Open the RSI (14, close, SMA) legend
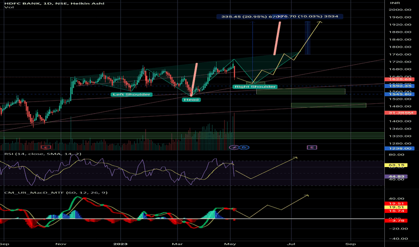 (x=43, y=154)
